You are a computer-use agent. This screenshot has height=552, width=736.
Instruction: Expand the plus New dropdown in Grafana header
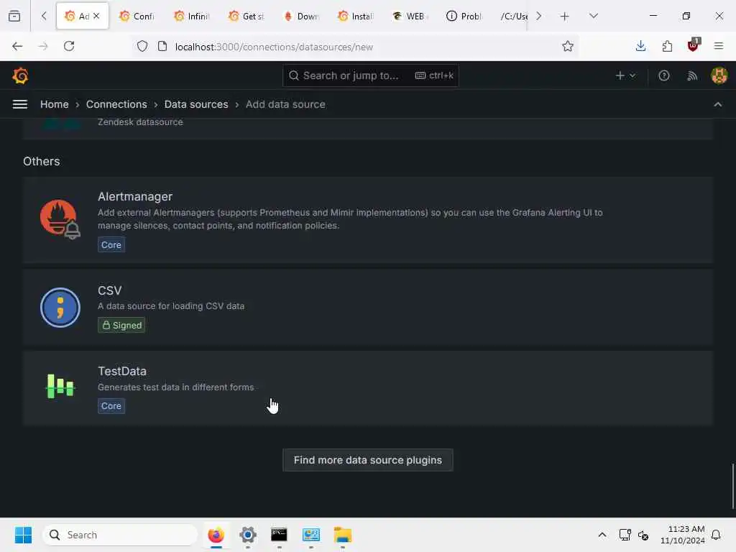pyautogui.click(x=625, y=75)
